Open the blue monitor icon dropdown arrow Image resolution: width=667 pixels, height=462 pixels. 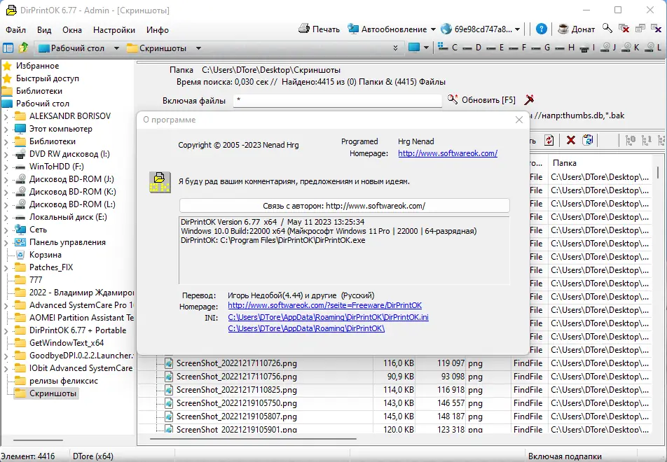click(x=426, y=48)
